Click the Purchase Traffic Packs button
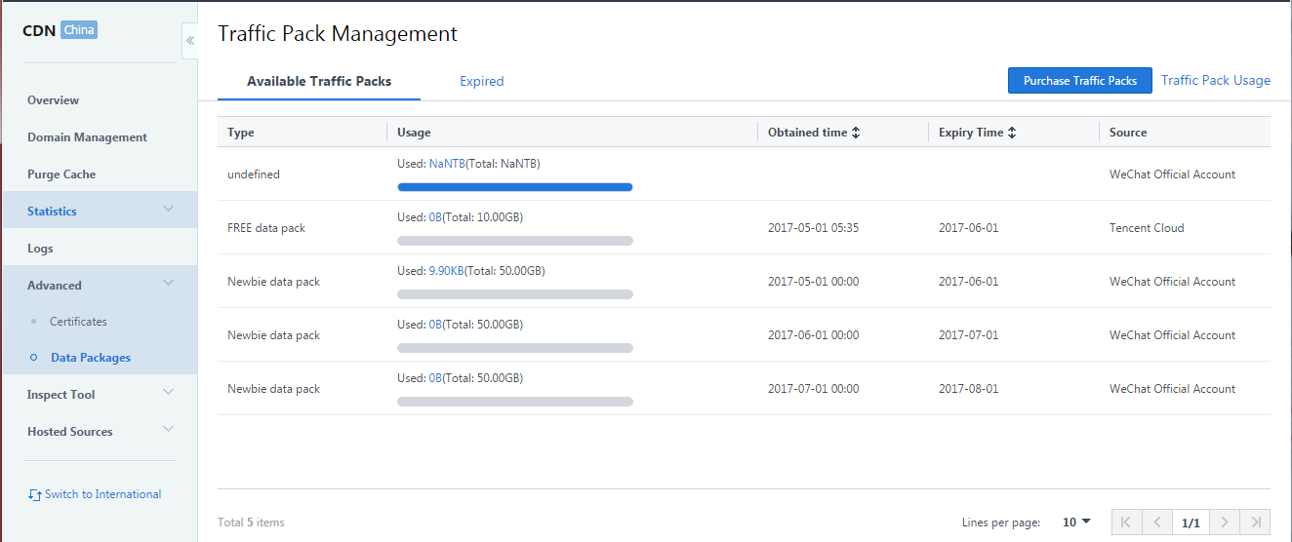This screenshot has width=1292, height=542. 1080,81
